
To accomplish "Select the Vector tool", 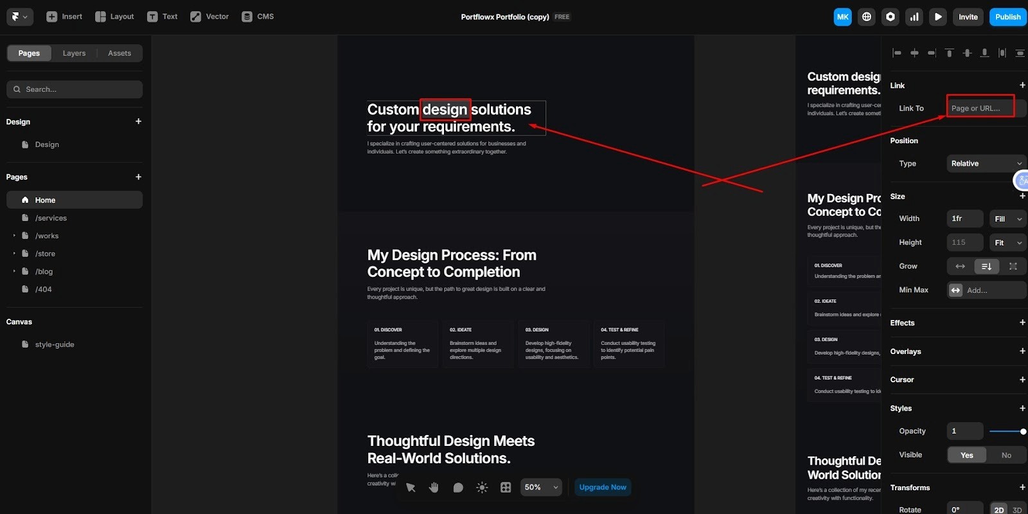I will (x=209, y=17).
